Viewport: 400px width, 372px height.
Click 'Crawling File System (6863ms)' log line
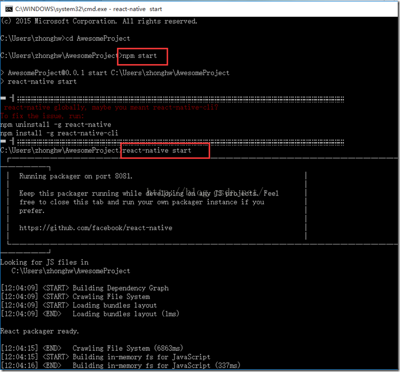click(x=92, y=348)
